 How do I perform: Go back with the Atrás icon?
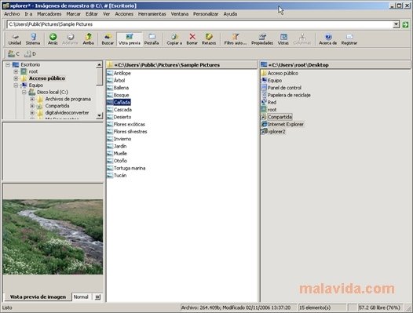pyautogui.click(x=53, y=39)
